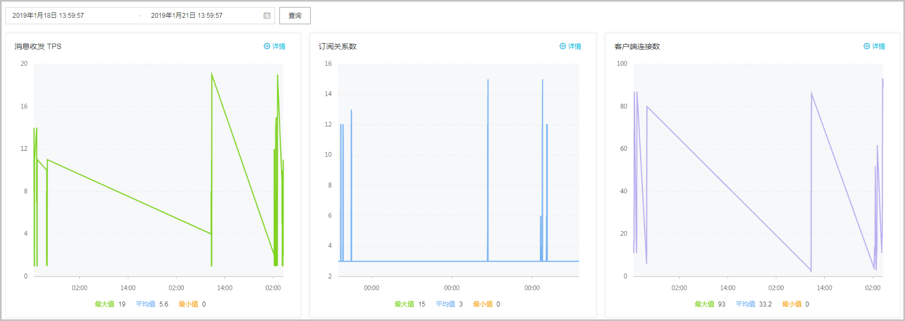Click the gear icon in 消息收发 TPS panel
The height and width of the screenshot is (321, 905).
coord(267,46)
